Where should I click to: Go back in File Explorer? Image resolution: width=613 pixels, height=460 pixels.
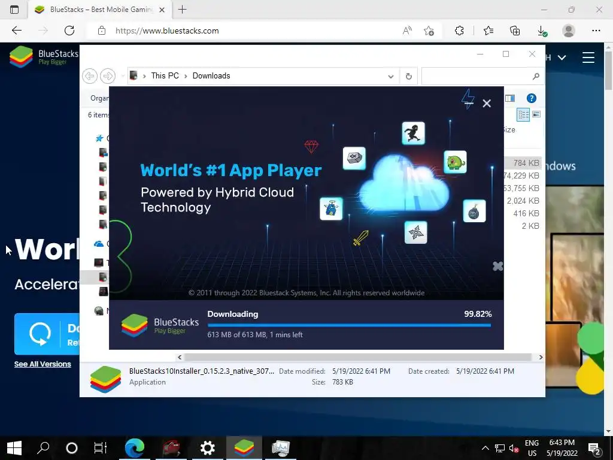coord(90,76)
